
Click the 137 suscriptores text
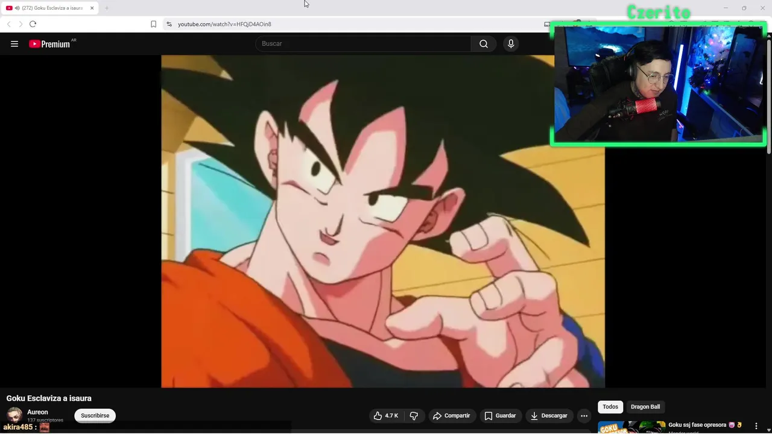pyautogui.click(x=45, y=420)
